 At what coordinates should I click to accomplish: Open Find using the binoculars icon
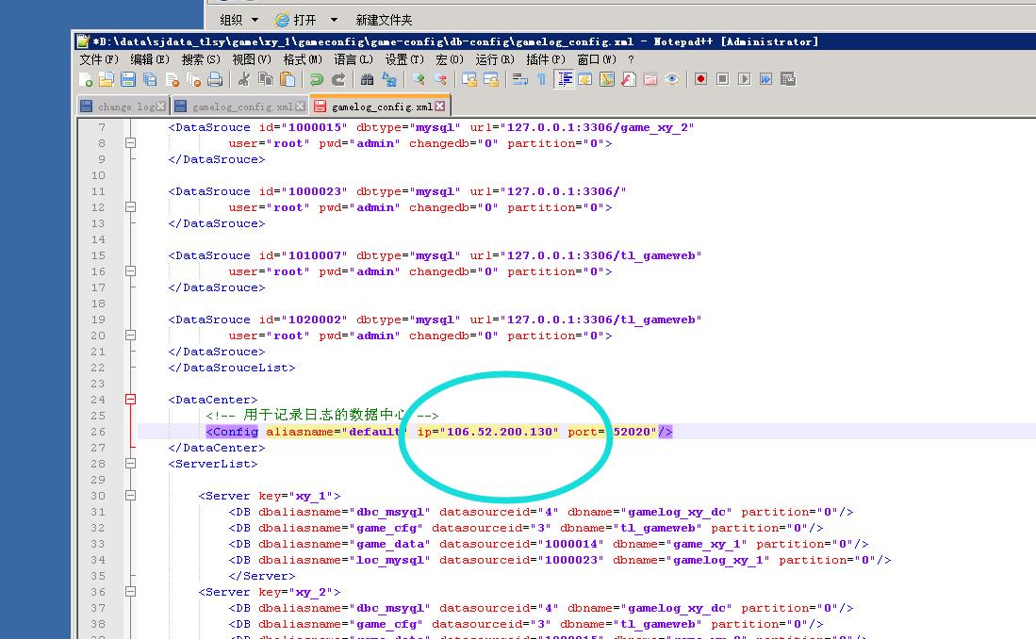pyautogui.click(x=368, y=79)
